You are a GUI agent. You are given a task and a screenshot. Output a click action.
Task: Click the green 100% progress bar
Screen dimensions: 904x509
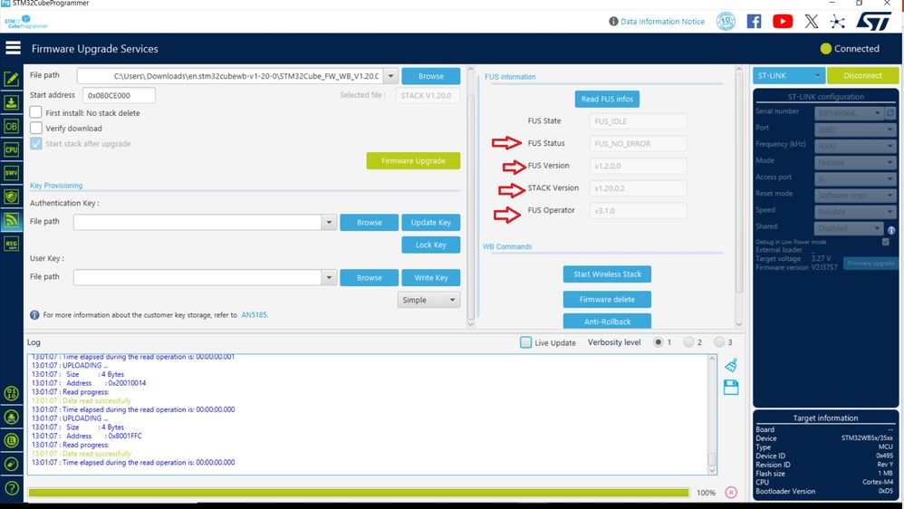click(359, 493)
